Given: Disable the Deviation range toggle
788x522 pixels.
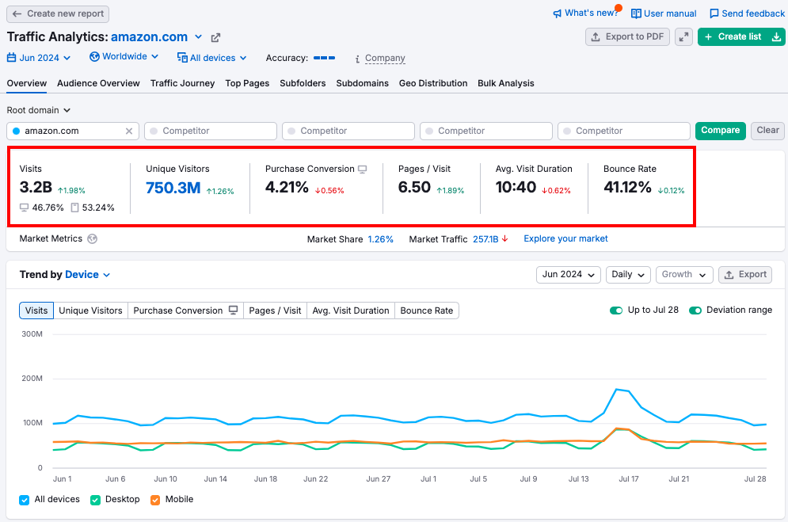Looking at the screenshot, I should coord(695,311).
